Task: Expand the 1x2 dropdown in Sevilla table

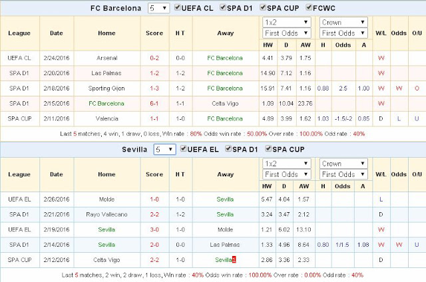Action: pyautogui.click(x=286, y=162)
